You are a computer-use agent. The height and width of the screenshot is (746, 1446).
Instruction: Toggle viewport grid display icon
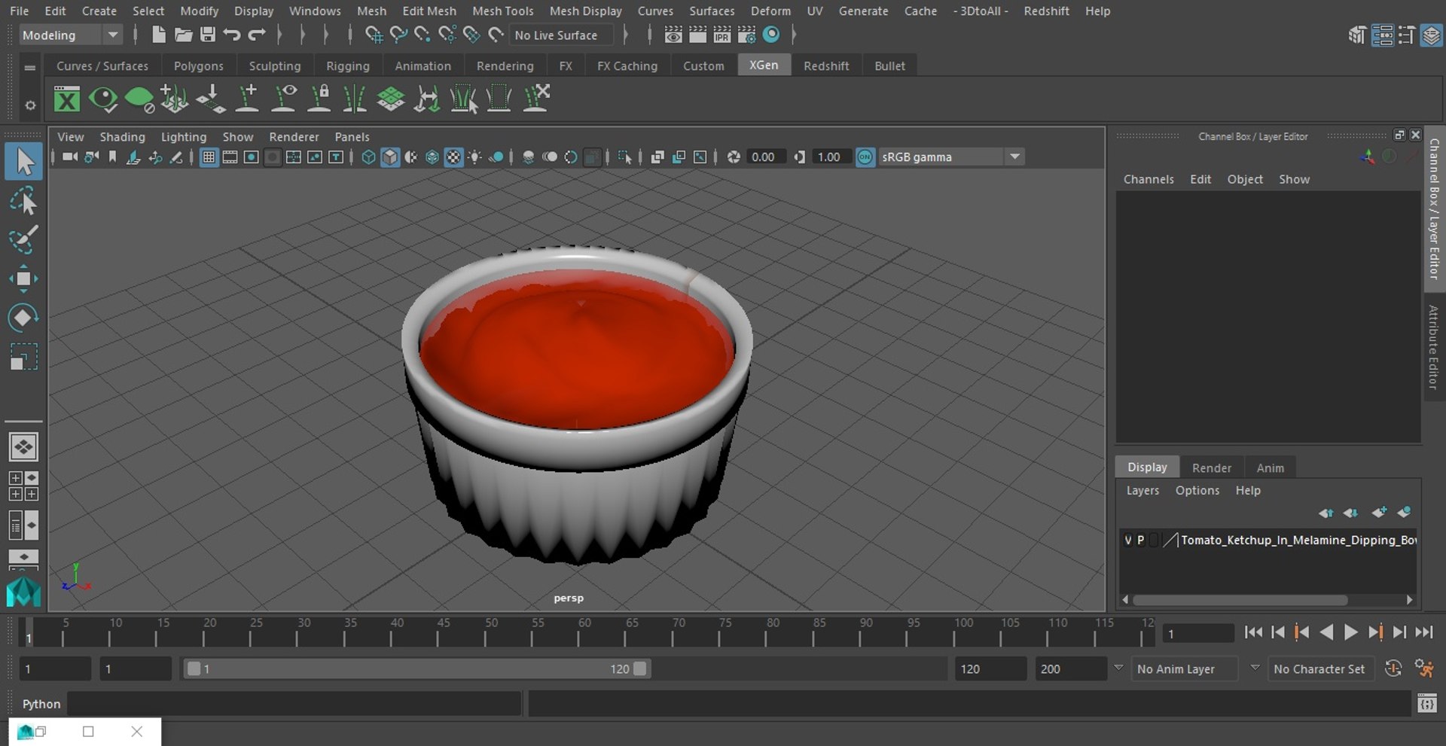[209, 157]
